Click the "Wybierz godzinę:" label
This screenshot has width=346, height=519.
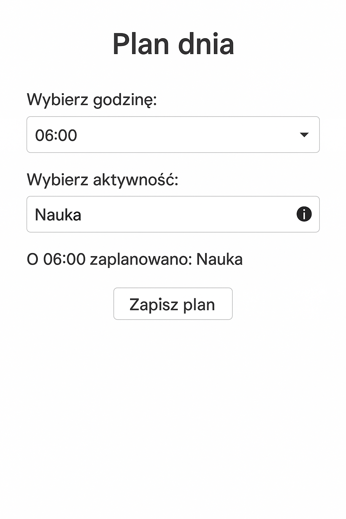92,100
